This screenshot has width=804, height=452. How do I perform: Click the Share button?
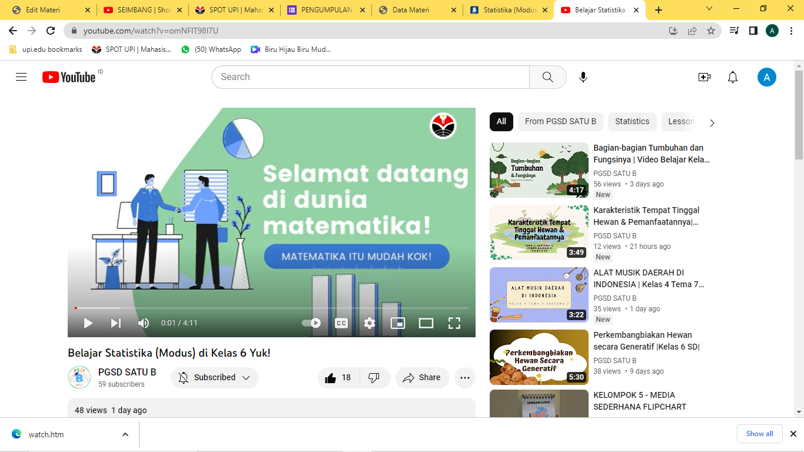tap(422, 378)
